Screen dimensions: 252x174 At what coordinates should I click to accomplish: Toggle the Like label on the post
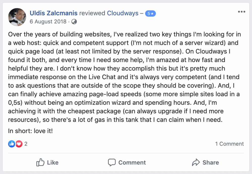coord(53,163)
